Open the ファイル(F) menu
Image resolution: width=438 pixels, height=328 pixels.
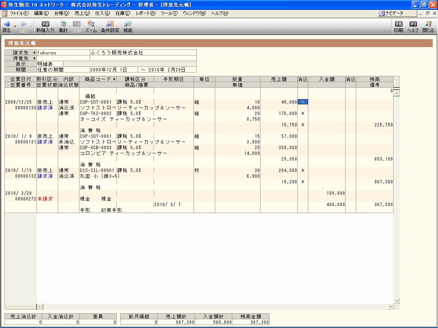coord(19,13)
